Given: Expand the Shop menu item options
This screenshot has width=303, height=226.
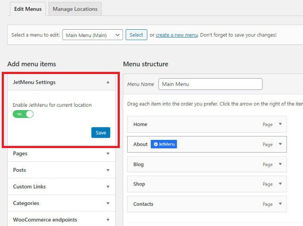Looking at the screenshot, I should [280, 184].
